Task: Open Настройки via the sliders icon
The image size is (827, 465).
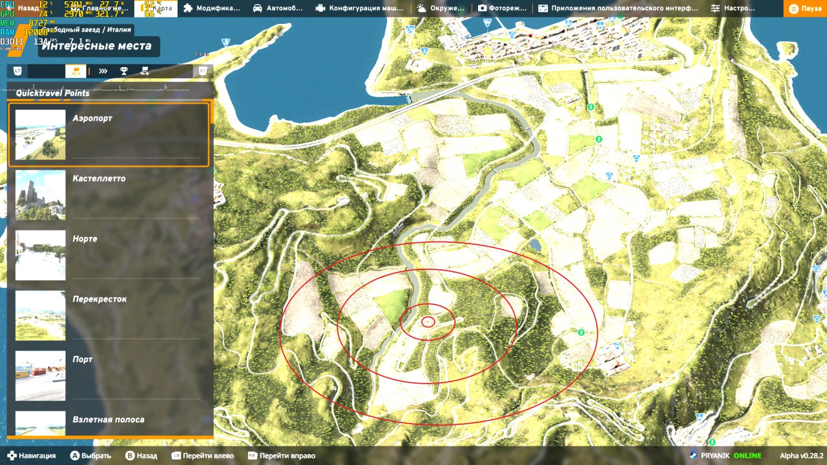Action: tap(733, 8)
